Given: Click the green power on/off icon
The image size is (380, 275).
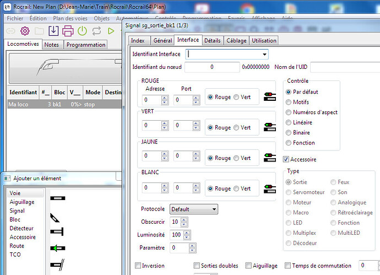Looking at the screenshot, I should (x=82, y=31).
